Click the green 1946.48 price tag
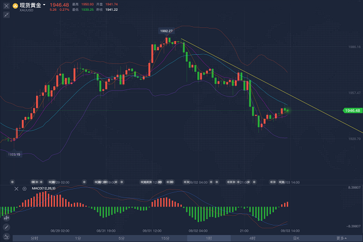 coord(352,110)
